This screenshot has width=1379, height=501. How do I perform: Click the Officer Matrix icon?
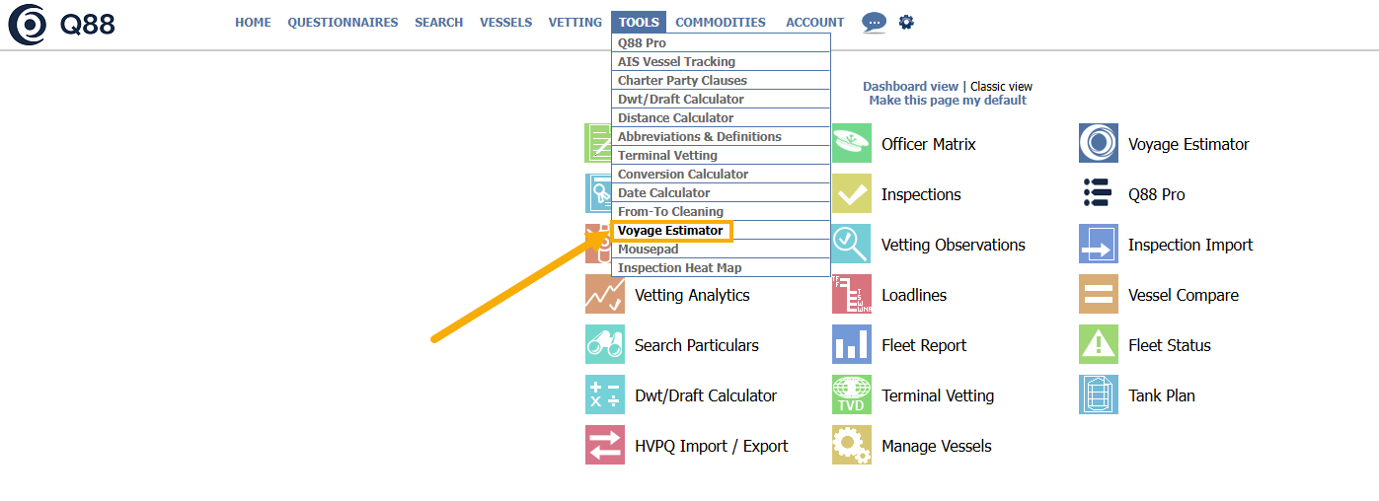pyautogui.click(x=851, y=144)
